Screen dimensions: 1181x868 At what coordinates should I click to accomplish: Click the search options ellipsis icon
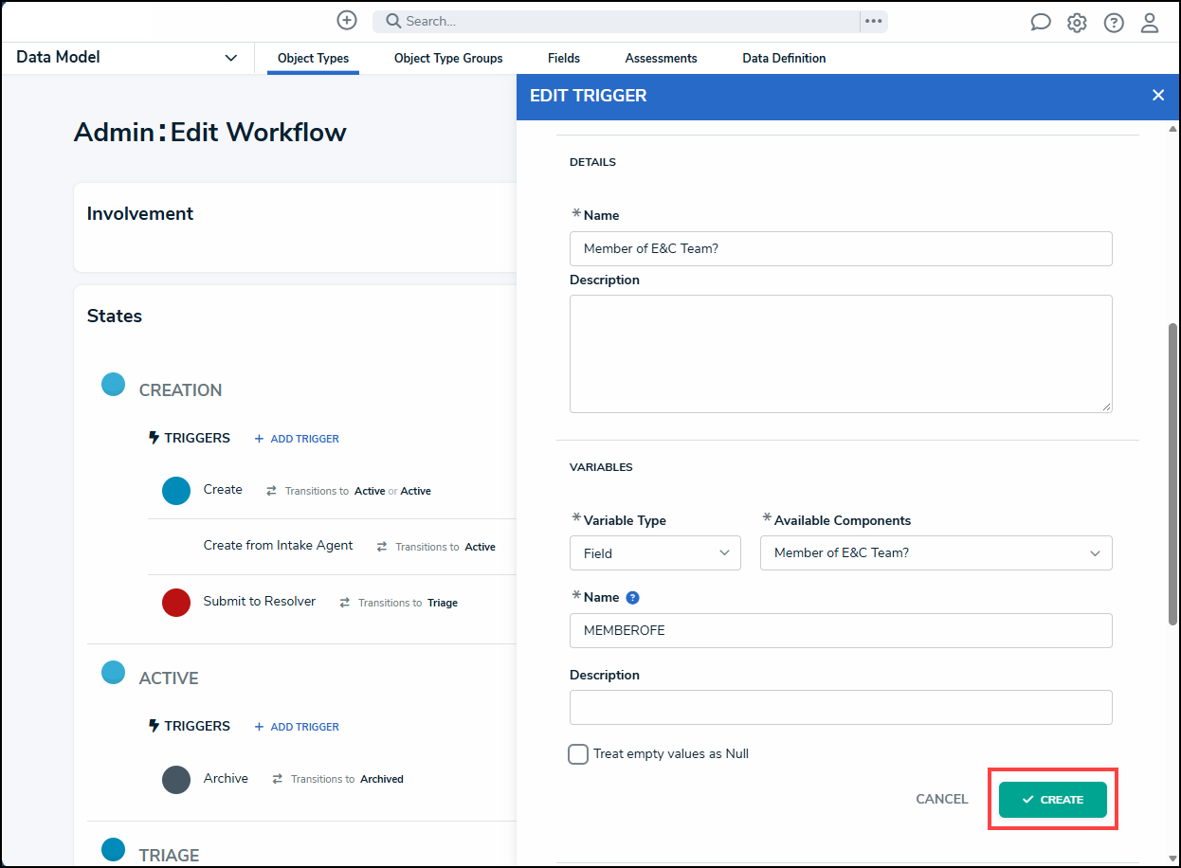(874, 21)
